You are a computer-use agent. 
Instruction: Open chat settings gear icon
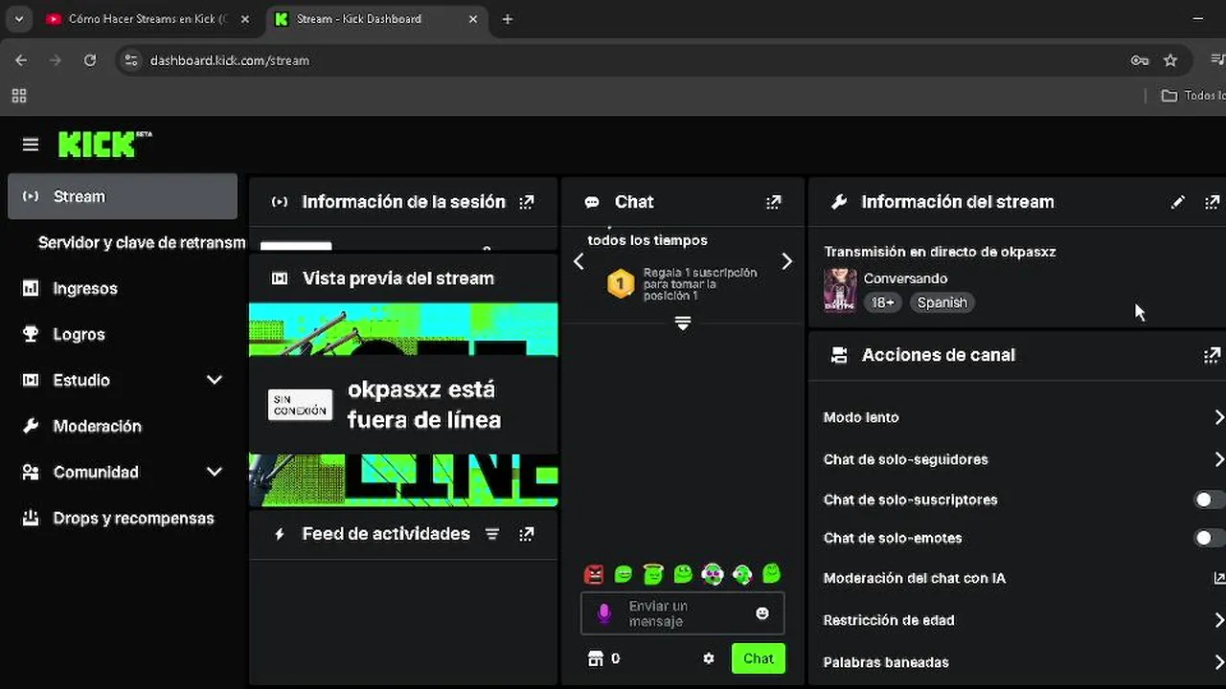coord(709,658)
